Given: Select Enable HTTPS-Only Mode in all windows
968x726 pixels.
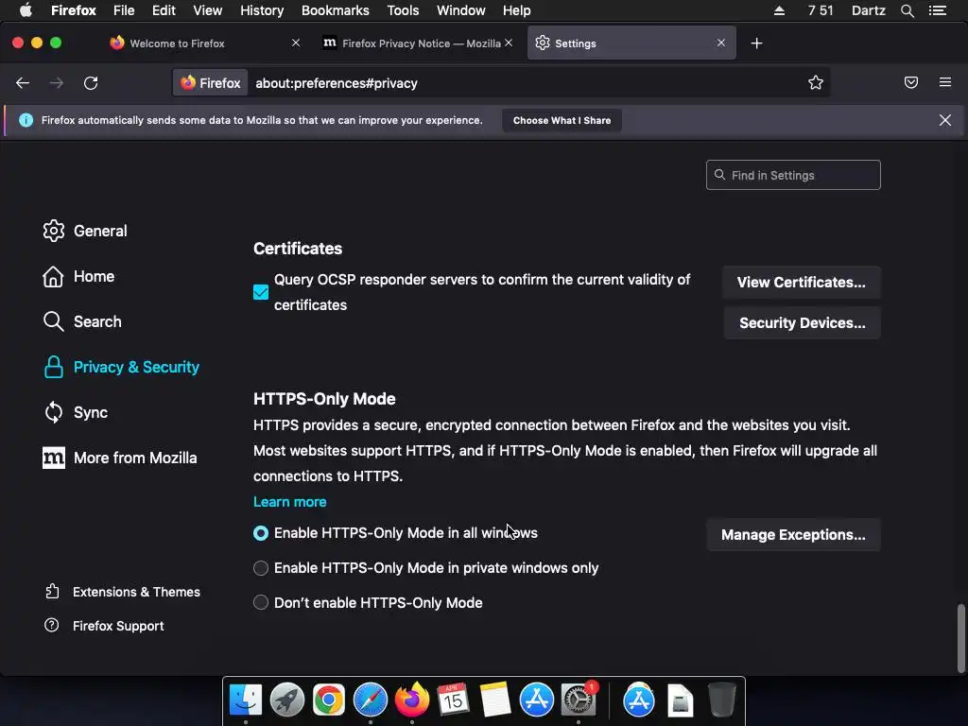Looking at the screenshot, I should point(261,533).
